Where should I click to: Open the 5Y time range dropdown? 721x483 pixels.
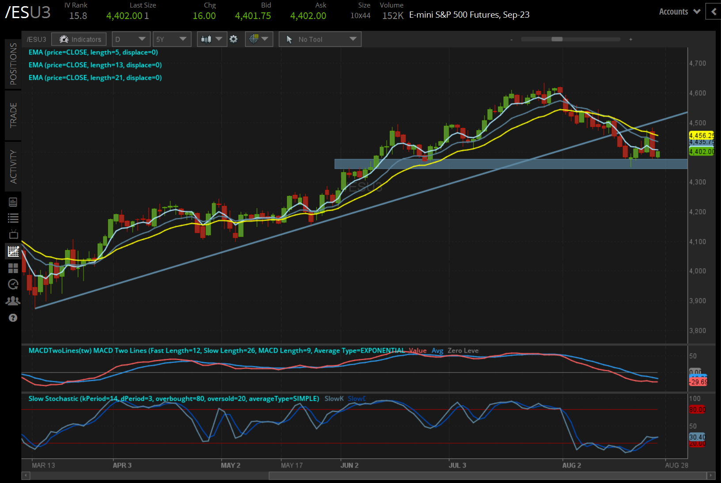(x=172, y=39)
